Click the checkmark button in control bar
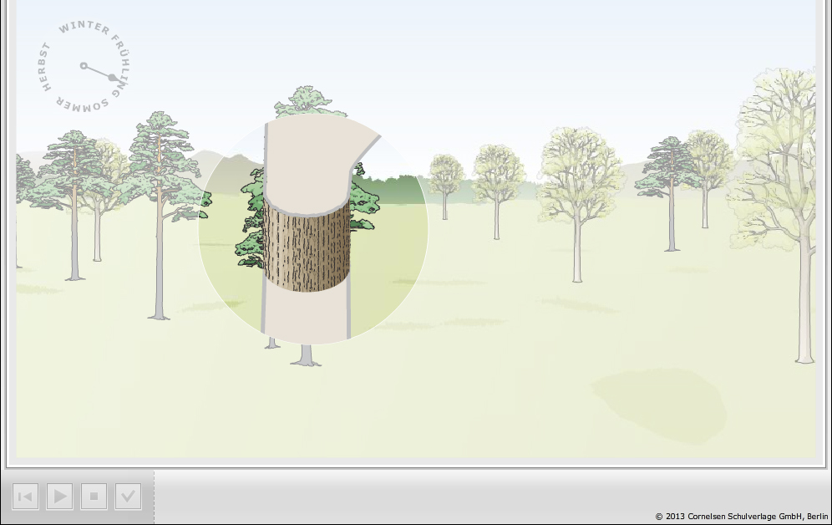 [x=128, y=497]
